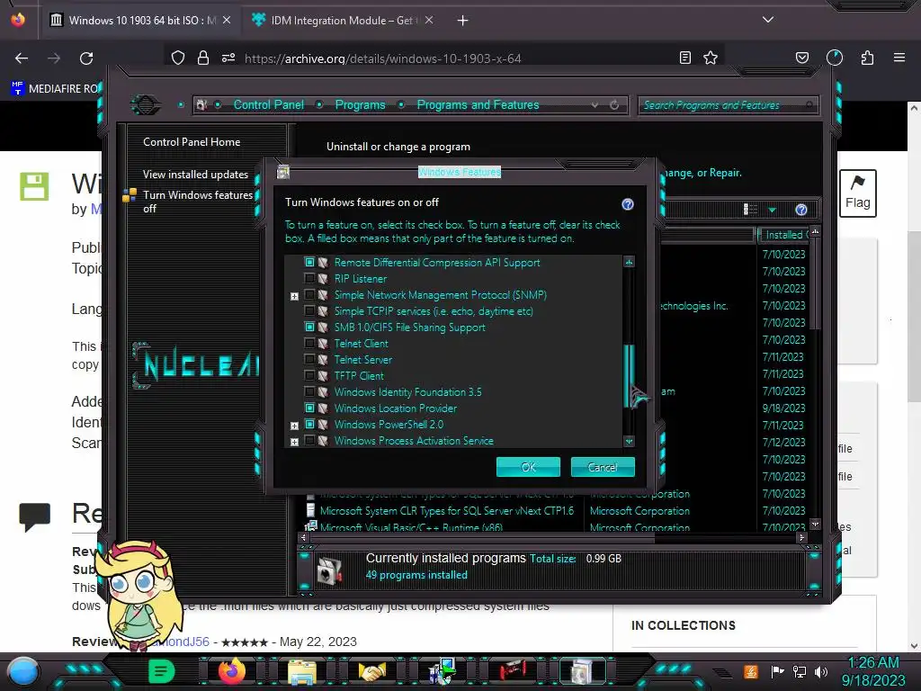Viewport: 921px width, 691px height.
Task: Click Programs and Features breadcrumb
Action: [x=478, y=104]
